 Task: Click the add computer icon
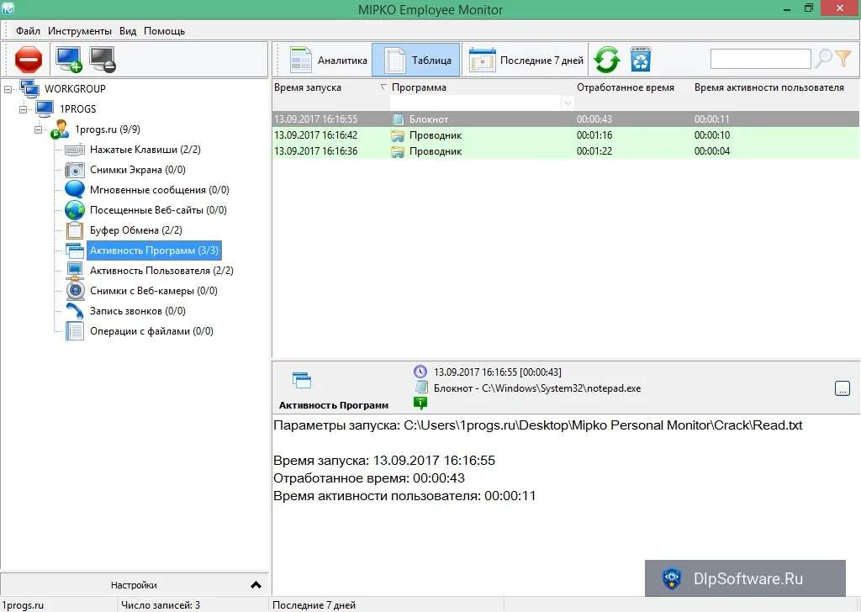[x=69, y=60]
